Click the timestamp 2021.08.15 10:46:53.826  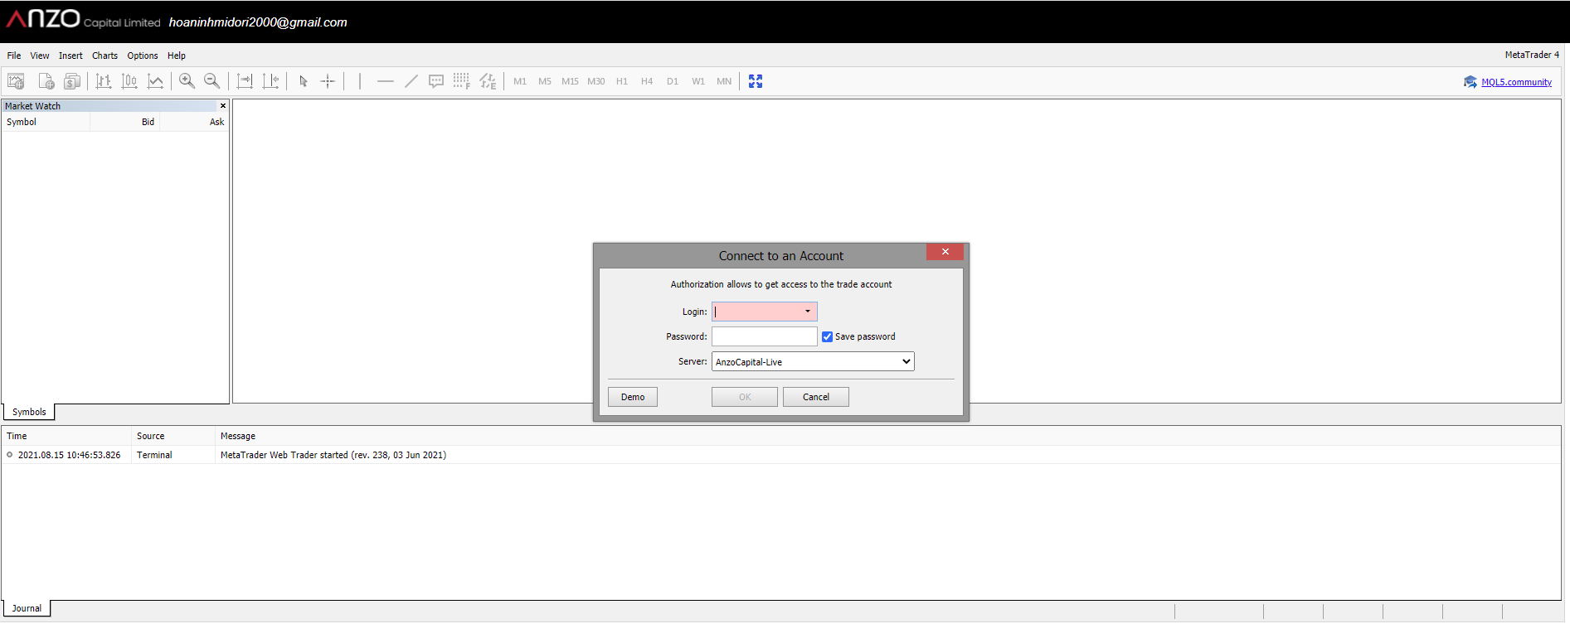70,455
